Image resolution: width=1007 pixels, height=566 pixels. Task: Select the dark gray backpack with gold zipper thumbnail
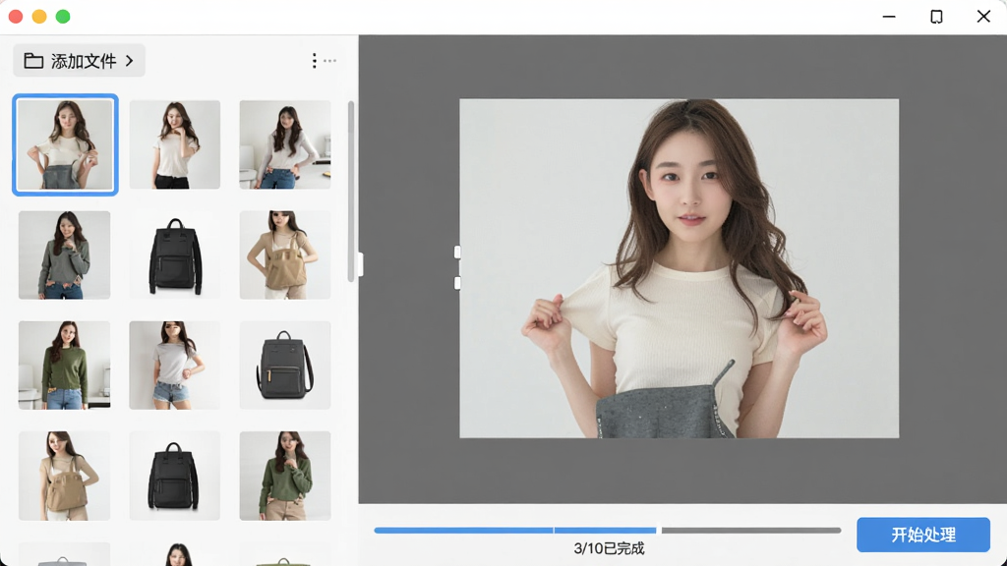[285, 366]
